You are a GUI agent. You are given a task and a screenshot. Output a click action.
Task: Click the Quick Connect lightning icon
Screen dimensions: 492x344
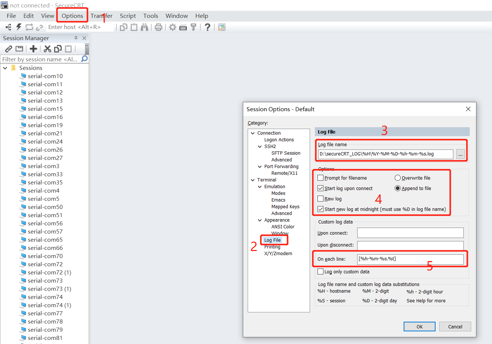click(19, 27)
